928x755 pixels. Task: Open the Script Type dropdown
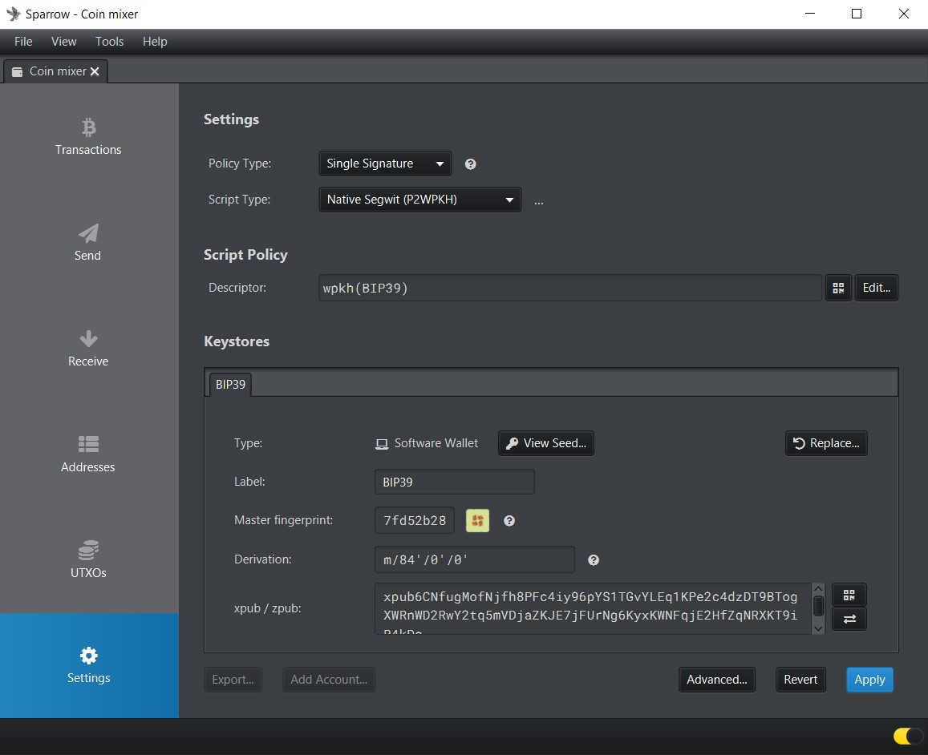tap(419, 200)
